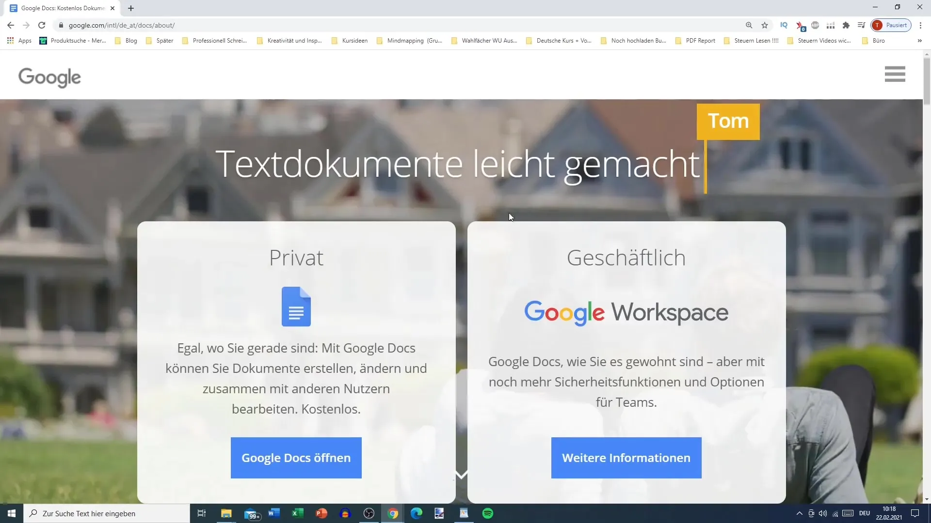Click the page vertical scrollbar thumb
The height and width of the screenshot is (523, 931).
(927, 80)
